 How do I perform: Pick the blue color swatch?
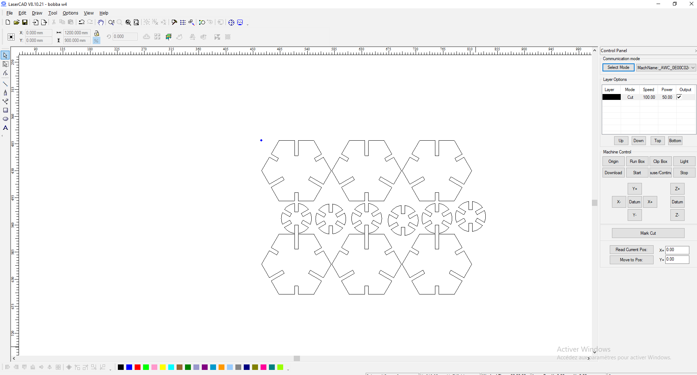click(129, 367)
